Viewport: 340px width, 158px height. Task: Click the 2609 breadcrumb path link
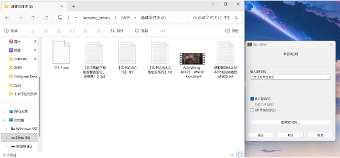[x=125, y=18]
